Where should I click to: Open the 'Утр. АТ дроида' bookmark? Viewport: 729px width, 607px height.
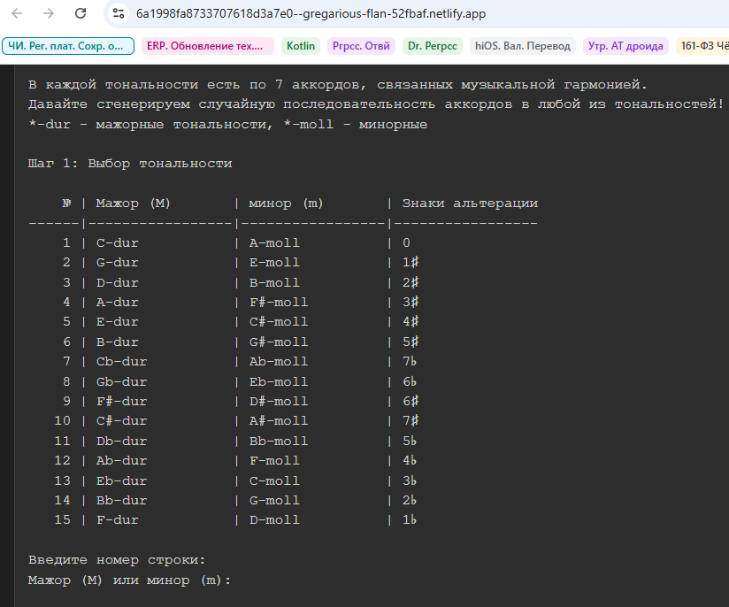pyautogui.click(x=625, y=46)
